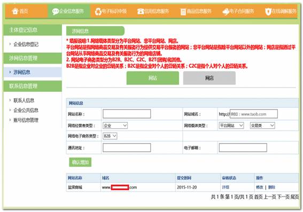The image size is (303, 212).
Task: Go to 上一页 in the pagination
Action: click(x=270, y=197)
